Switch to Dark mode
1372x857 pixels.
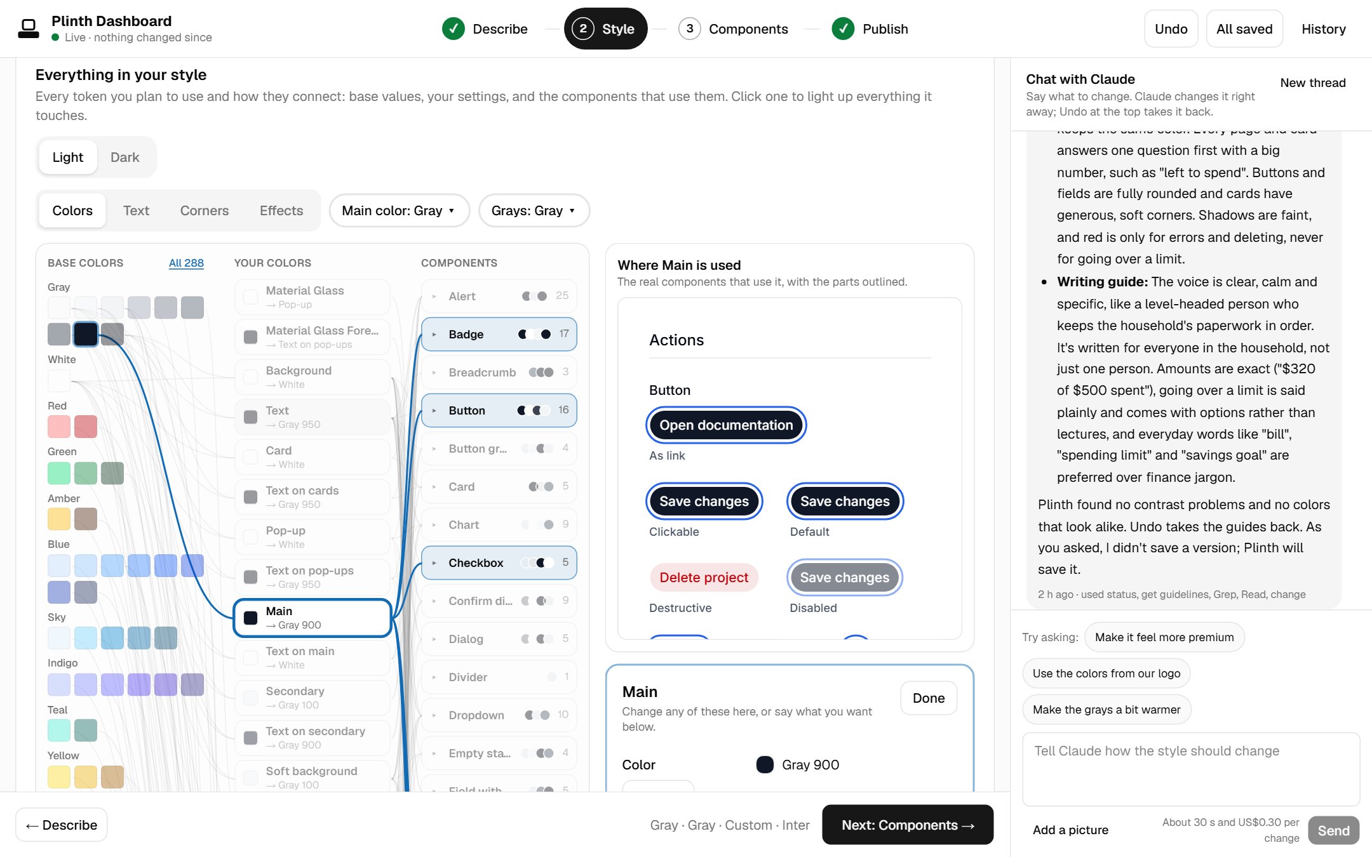point(124,157)
